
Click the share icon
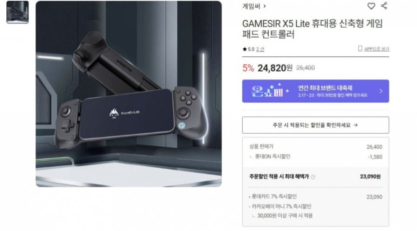click(384, 5)
